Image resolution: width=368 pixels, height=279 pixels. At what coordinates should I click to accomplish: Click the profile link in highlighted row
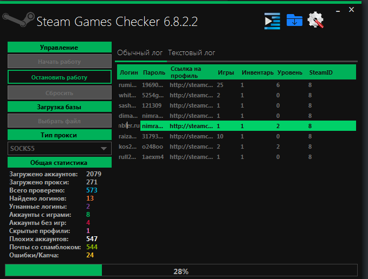(191, 126)
